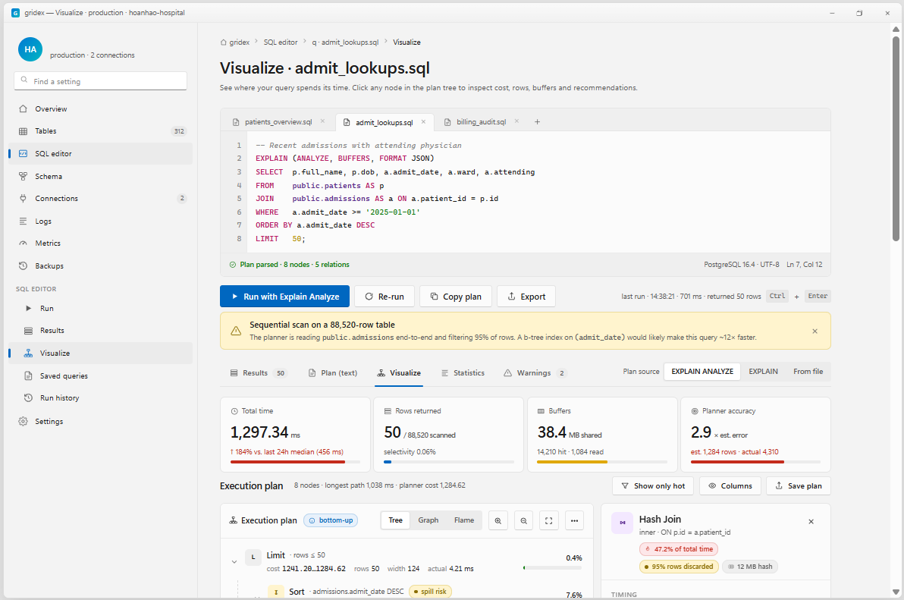Toggle Show only hot filter
The image size is (904, 600).
[x=653, y=486]
